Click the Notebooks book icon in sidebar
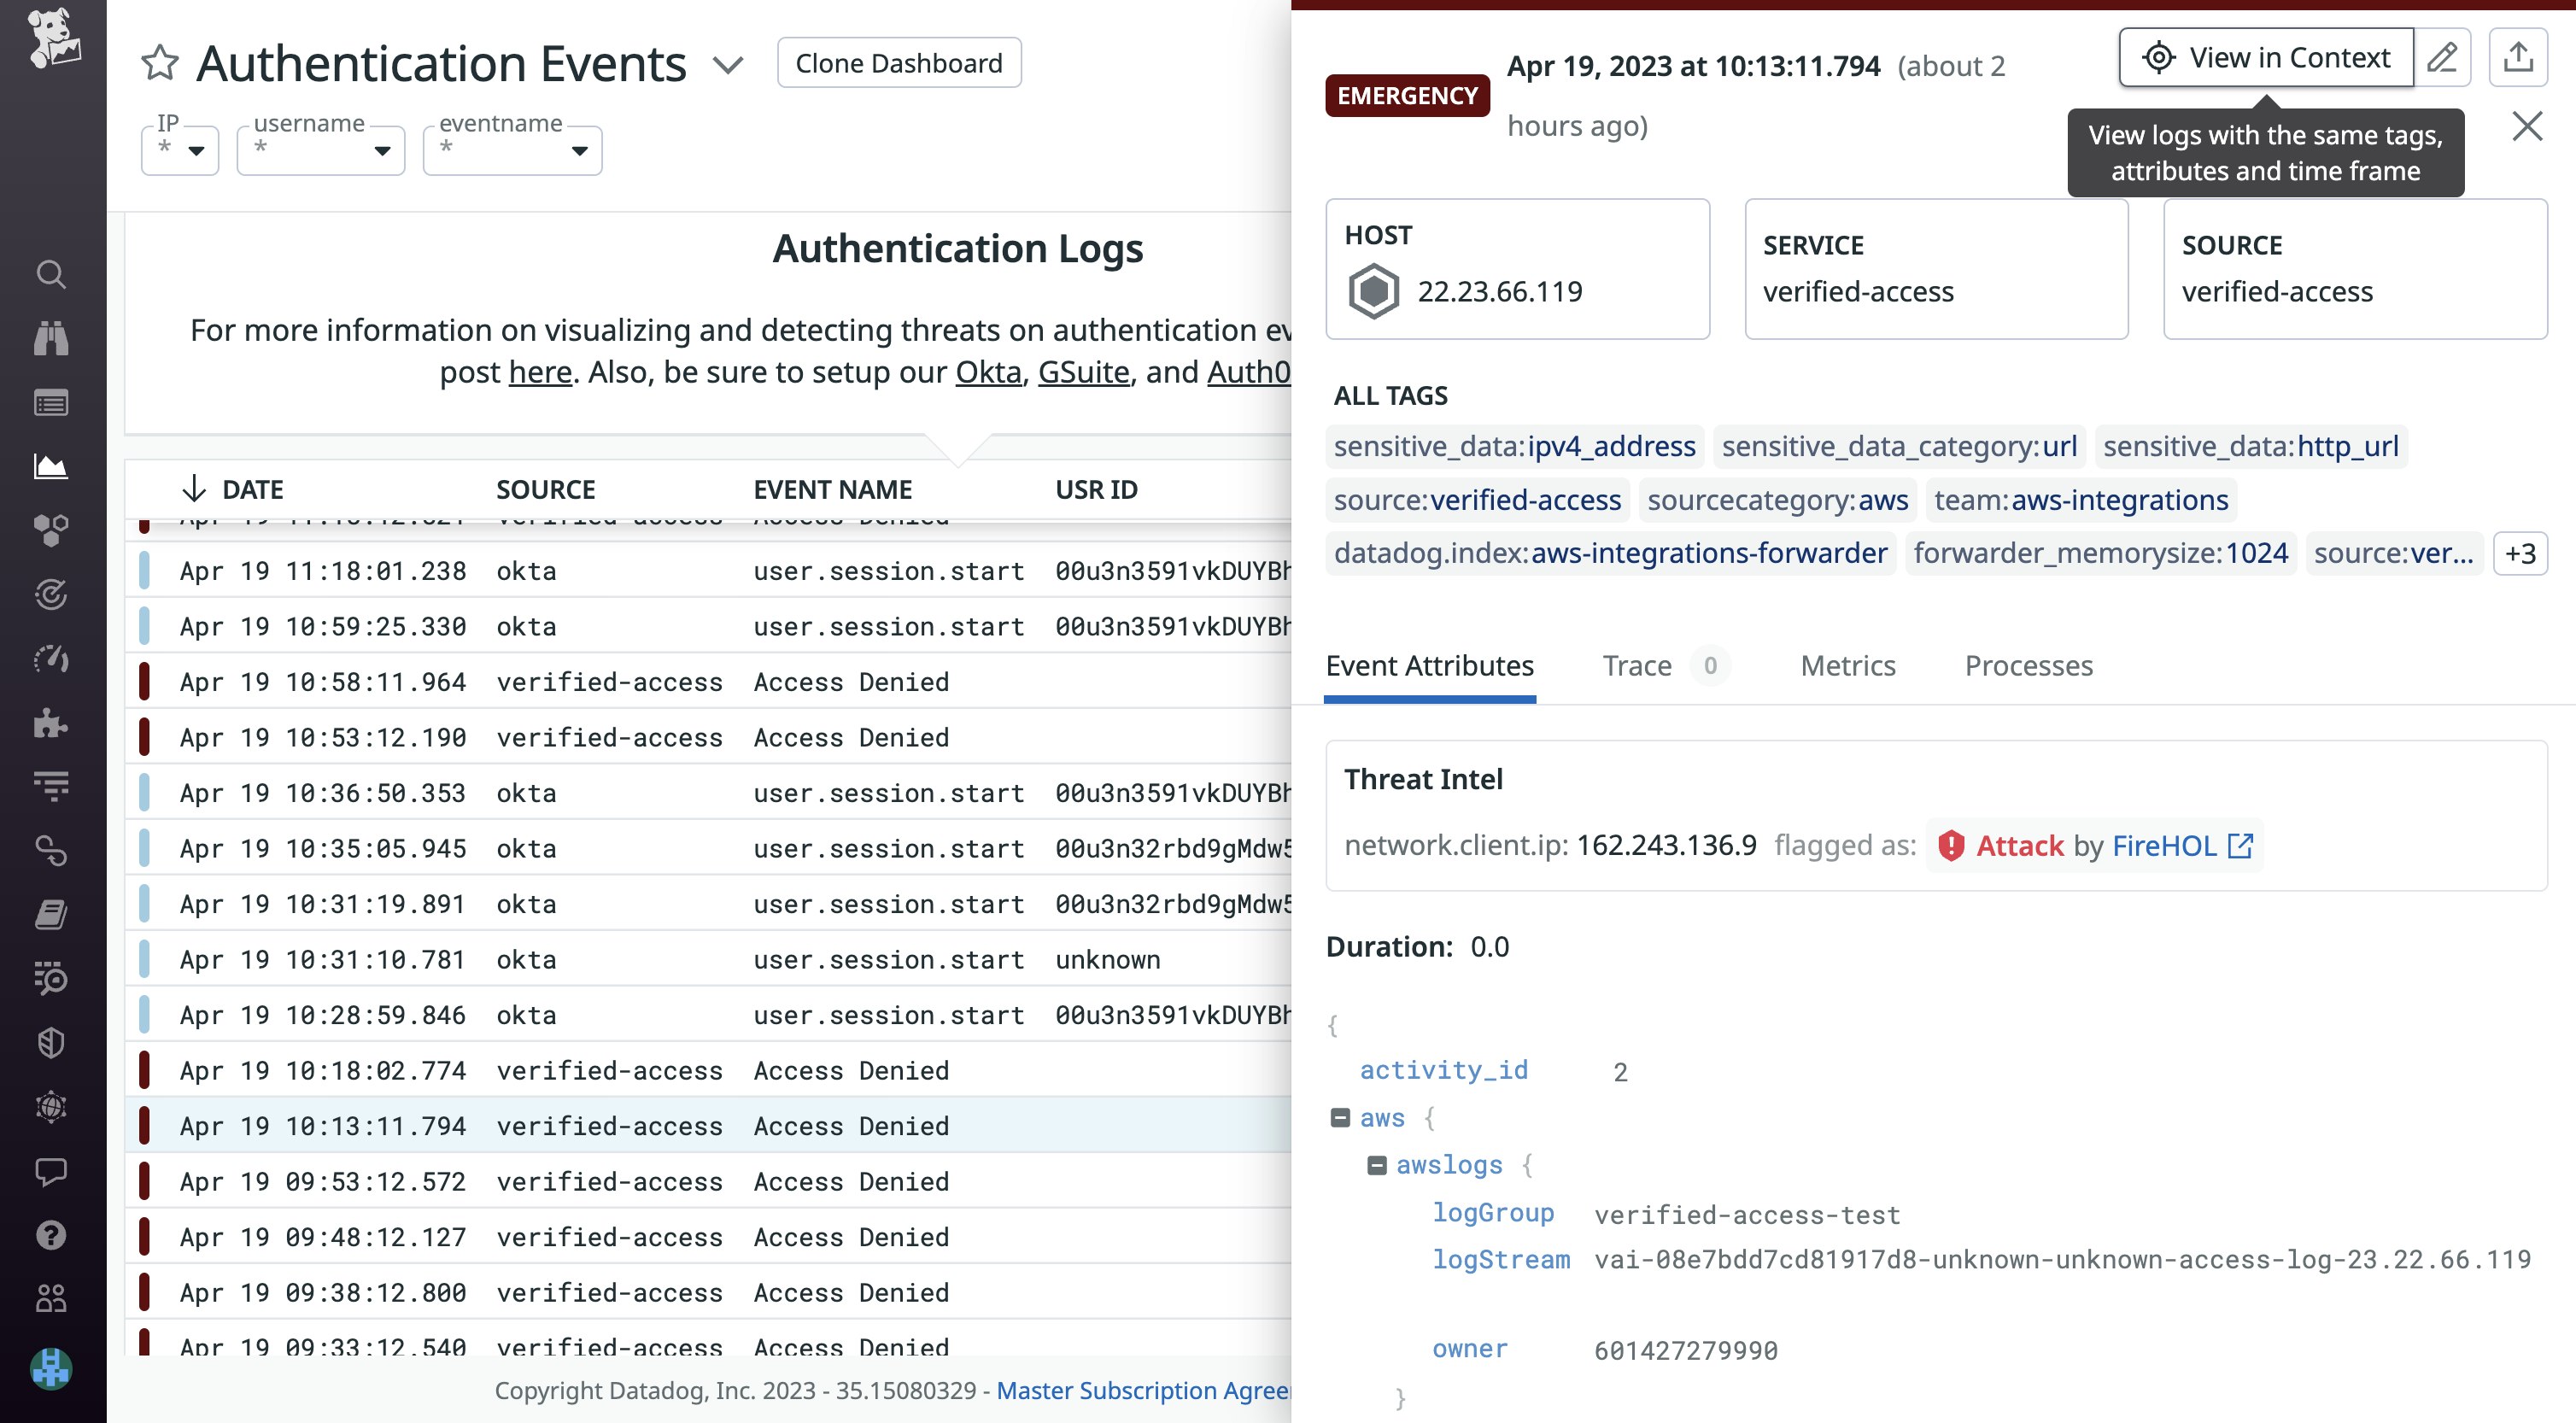 point(51,915)
